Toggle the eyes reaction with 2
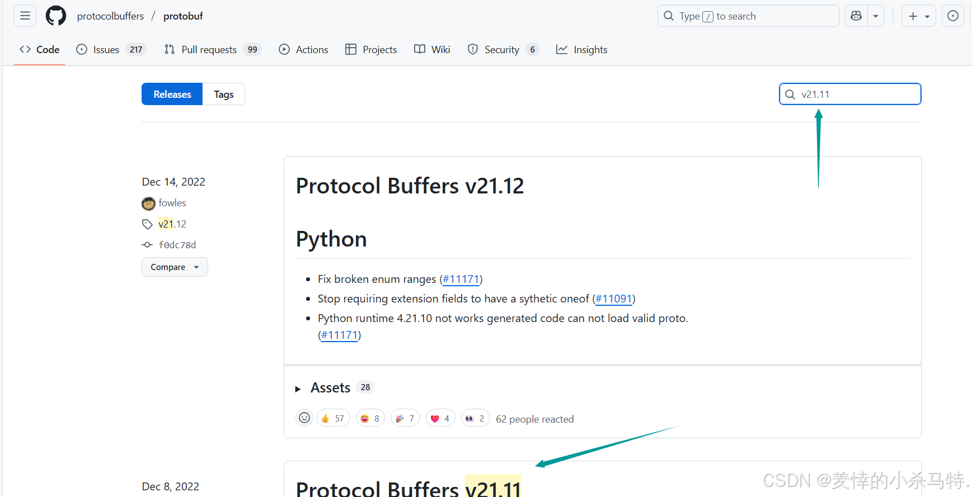This screenshot has height=497, width=972. tap(476, 418)
